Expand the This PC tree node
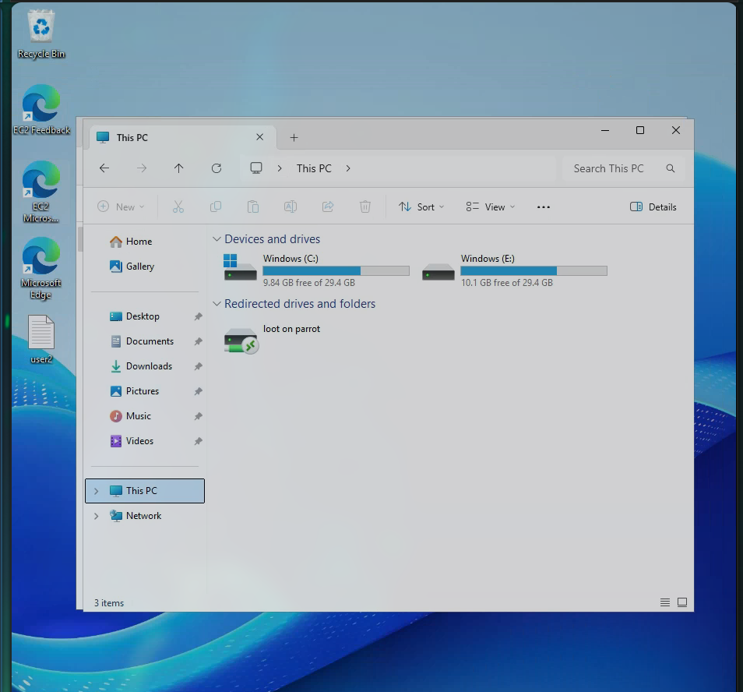 click(x=97, y=491)
